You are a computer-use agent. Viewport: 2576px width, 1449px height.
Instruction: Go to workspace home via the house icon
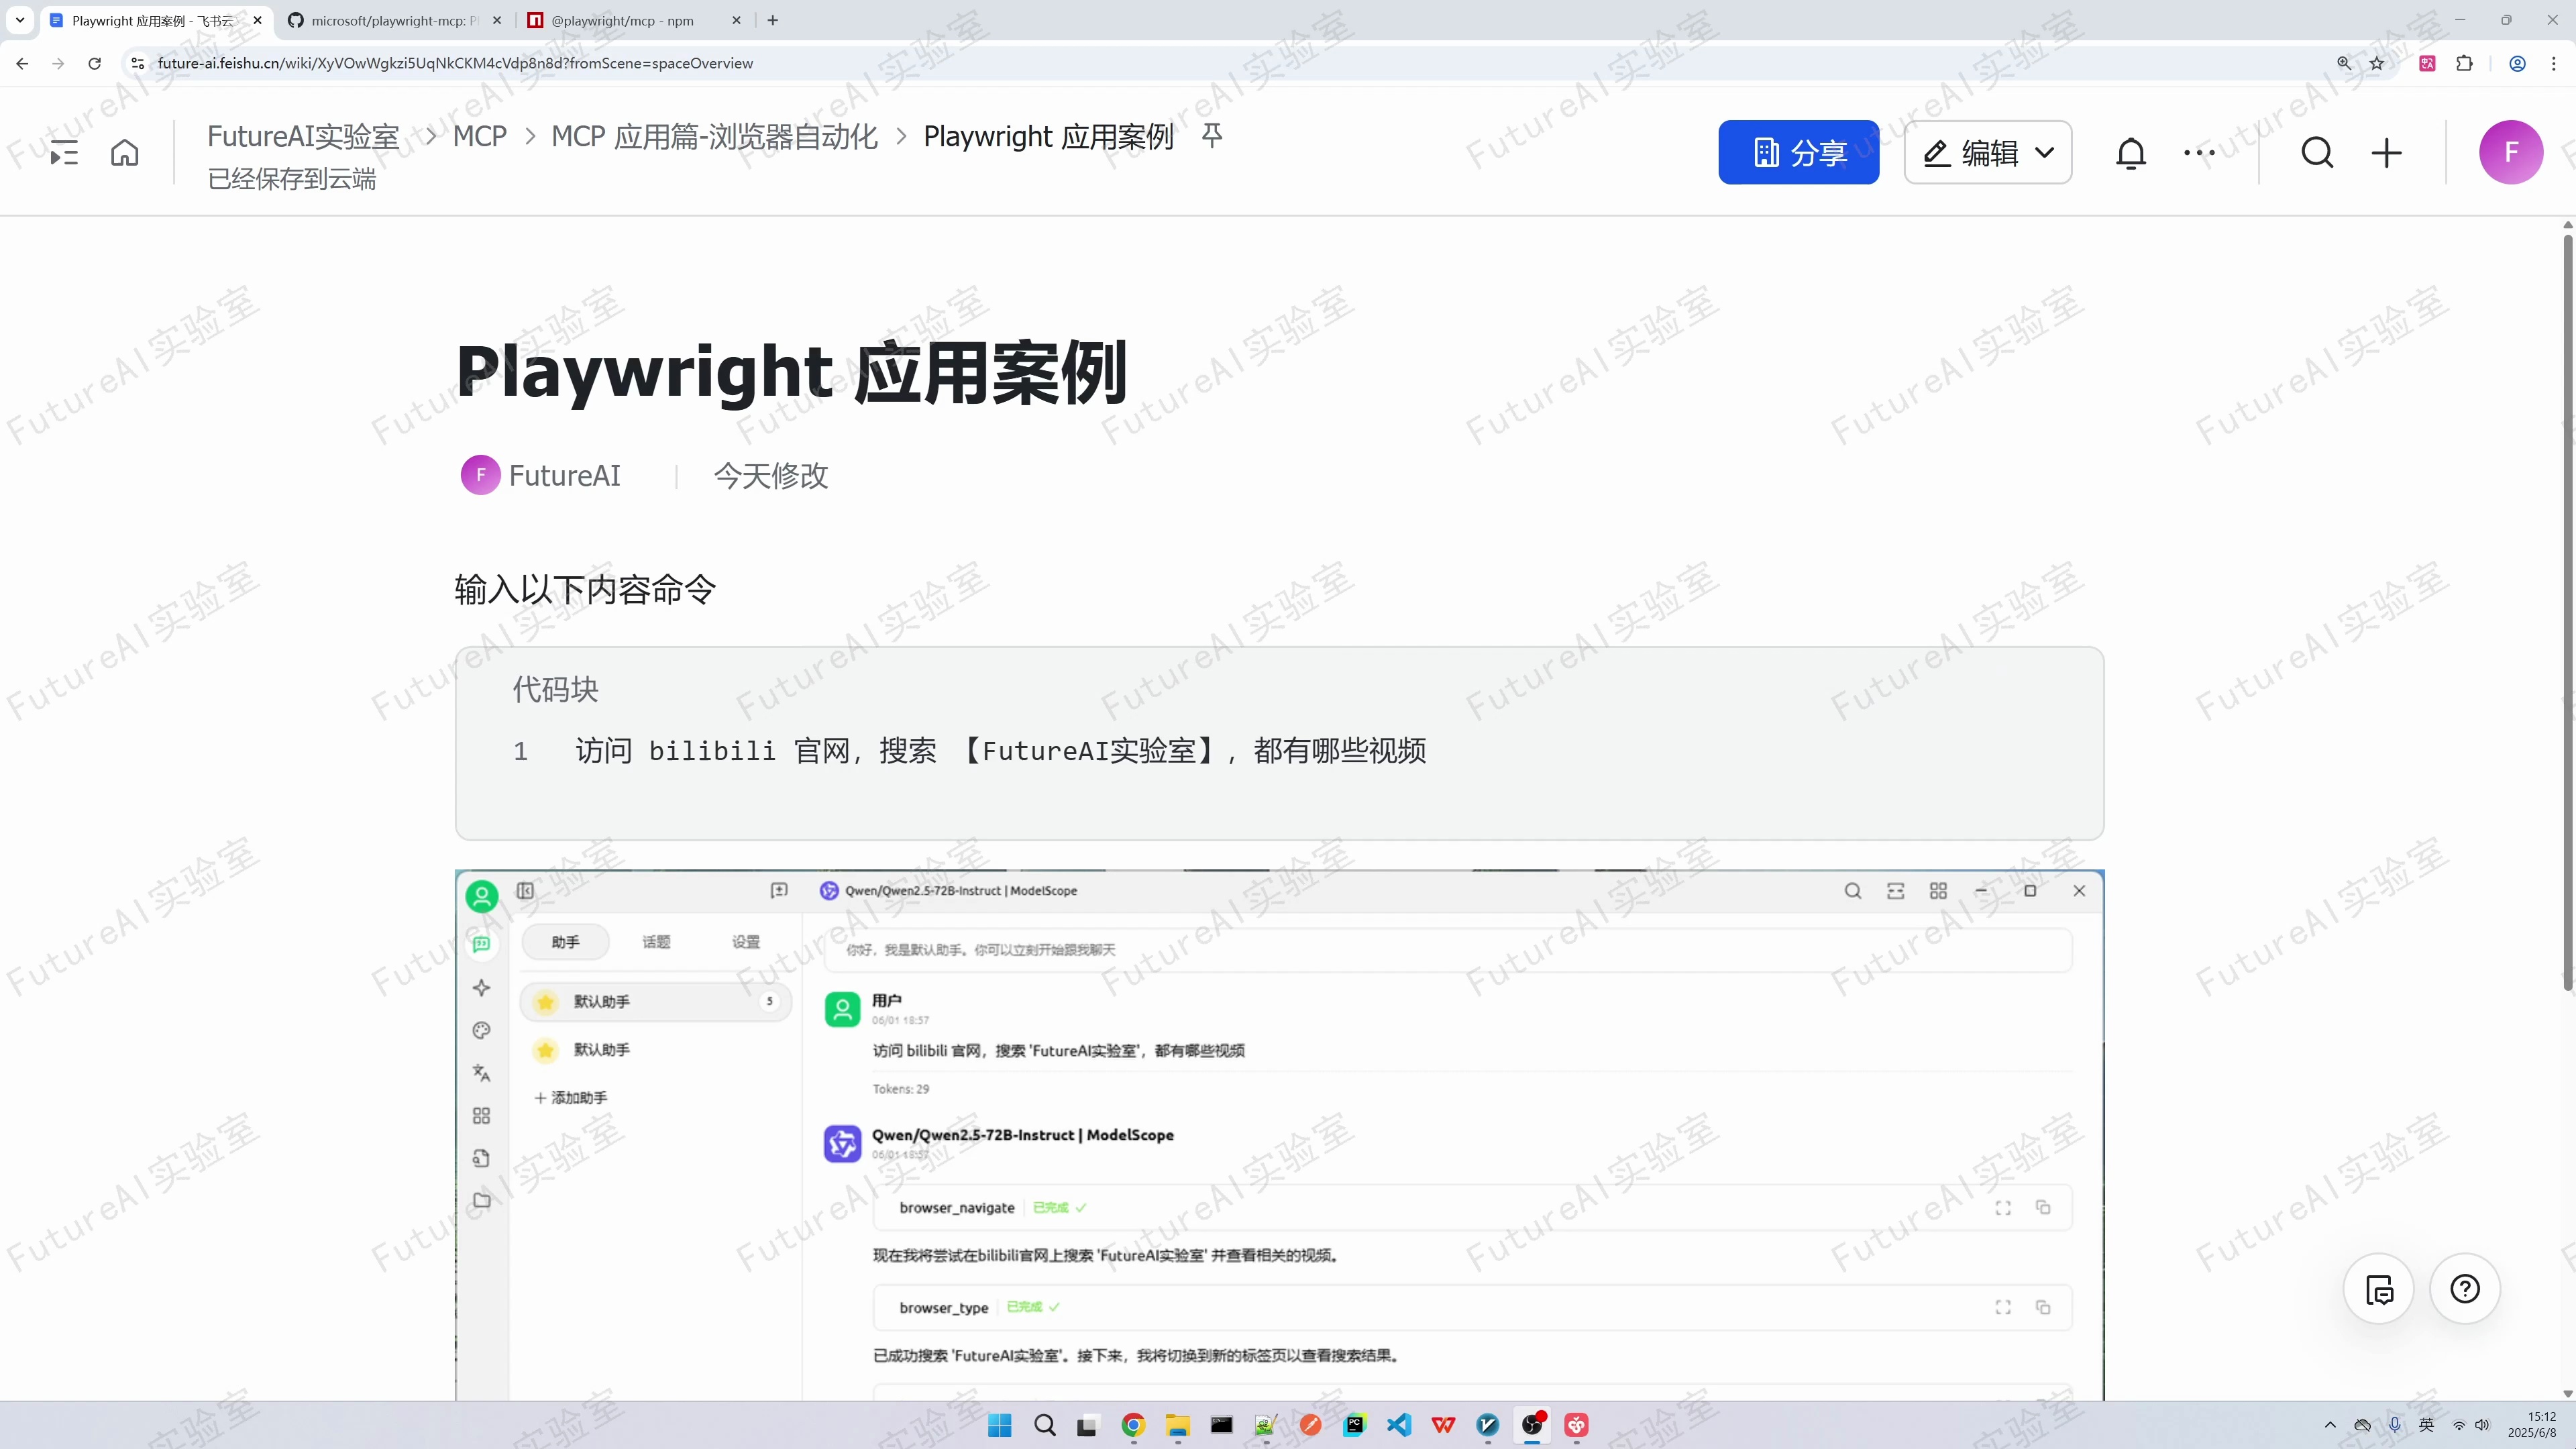pos(124,152)
